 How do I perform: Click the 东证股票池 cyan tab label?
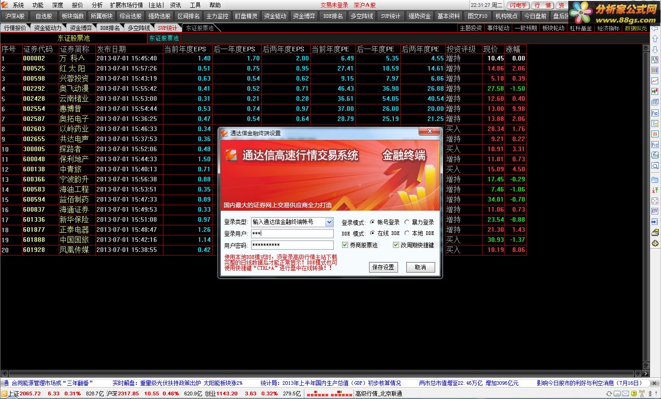tap(164, 38)
